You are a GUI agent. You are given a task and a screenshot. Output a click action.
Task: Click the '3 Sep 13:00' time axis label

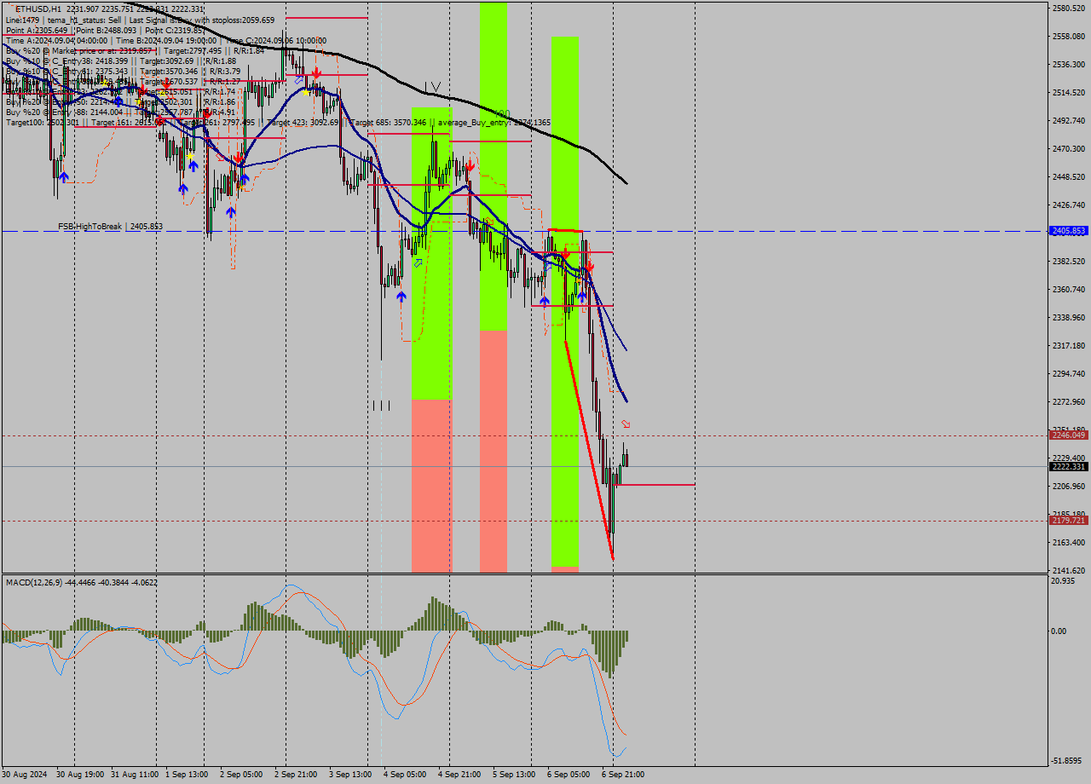[x=349, y=775]
